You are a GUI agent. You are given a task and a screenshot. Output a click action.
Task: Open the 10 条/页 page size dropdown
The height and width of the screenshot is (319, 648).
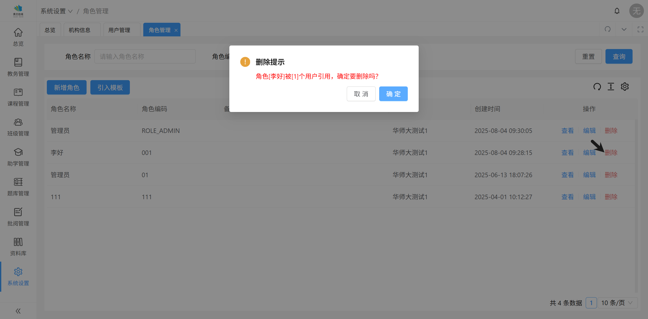pyautogui.click(x=617, y=303)
